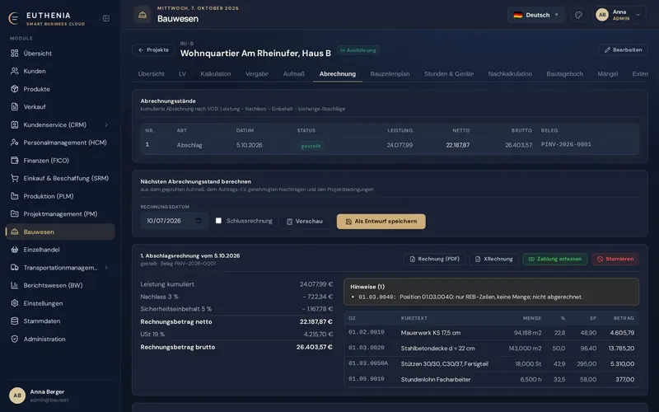659x412 pixels.
Task: Switch to the Bauzeitenplan tab
Action: click(390, 73)
